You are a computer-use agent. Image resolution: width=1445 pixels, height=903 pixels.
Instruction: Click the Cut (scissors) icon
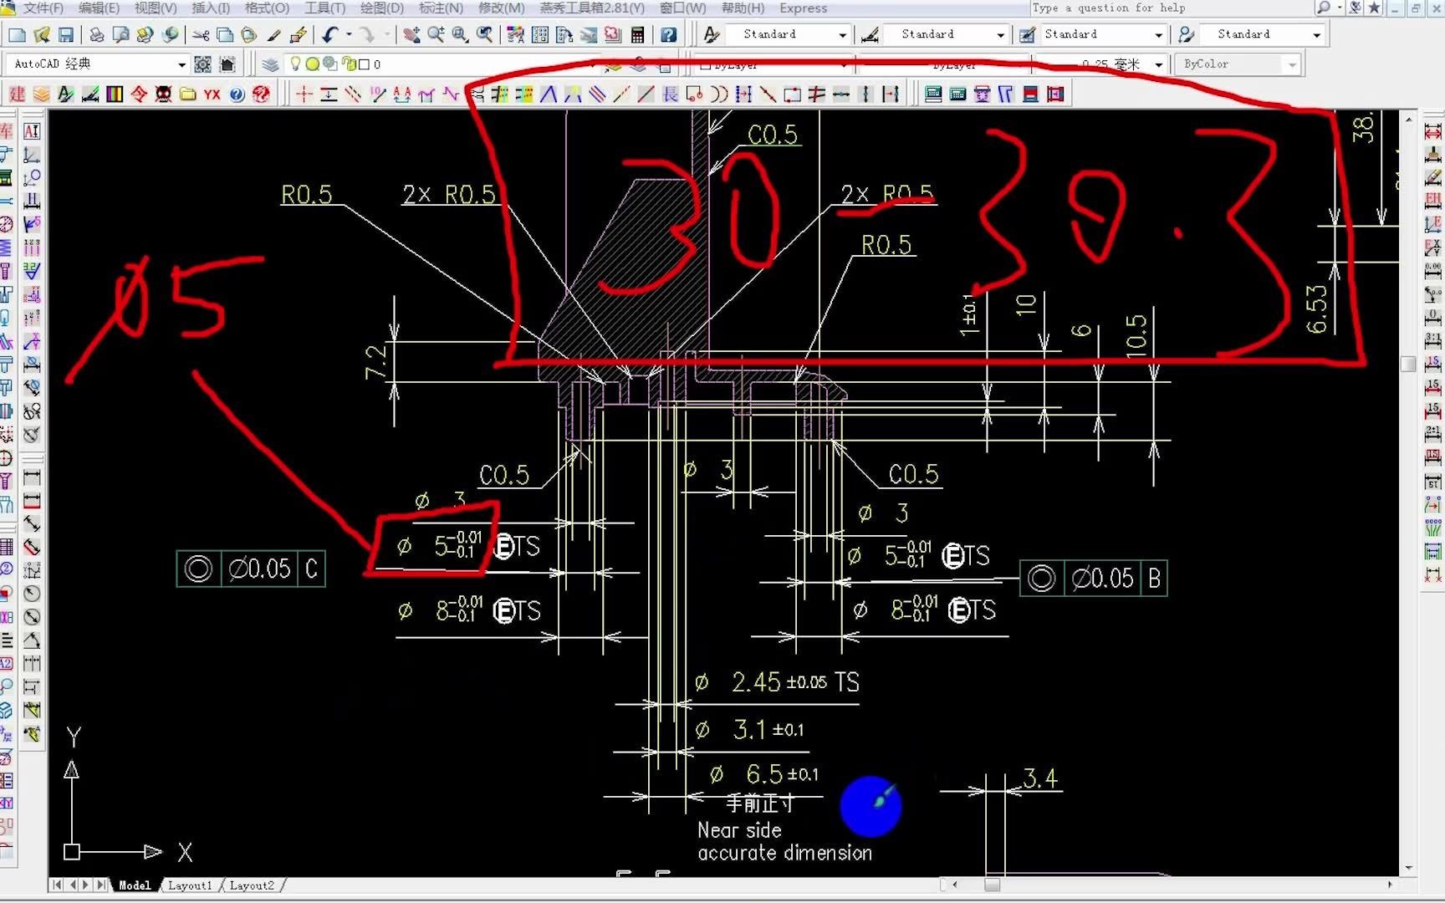[201, 34]
